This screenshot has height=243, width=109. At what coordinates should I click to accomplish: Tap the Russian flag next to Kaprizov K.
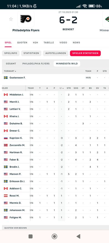click(6, 138)
